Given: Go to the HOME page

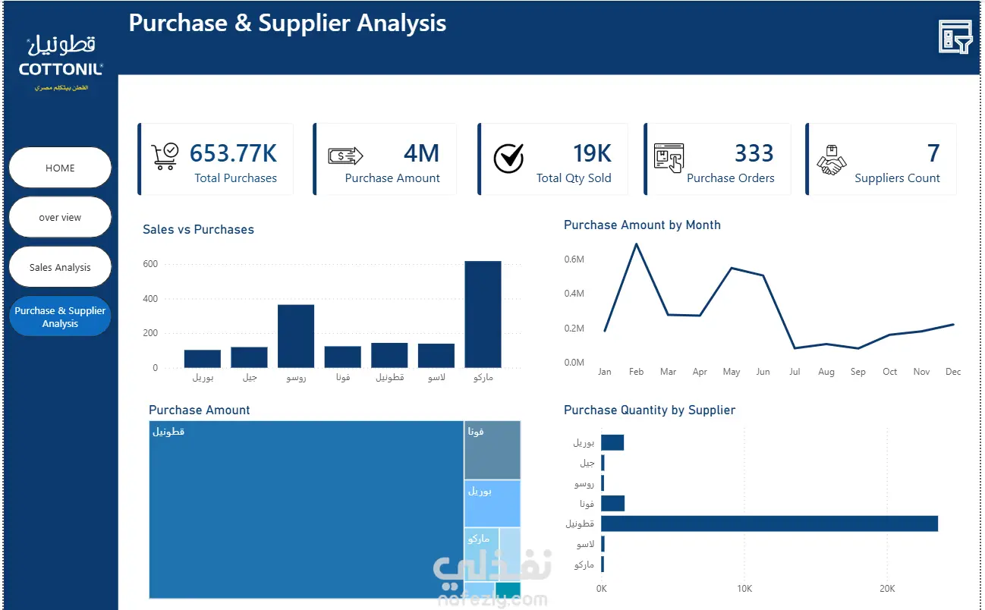Looking at the screenshot, I should point(60,168).
